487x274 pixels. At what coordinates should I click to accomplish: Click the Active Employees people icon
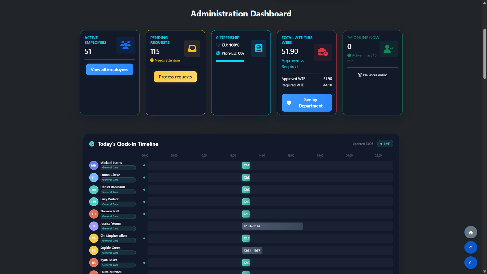(126, 45)
